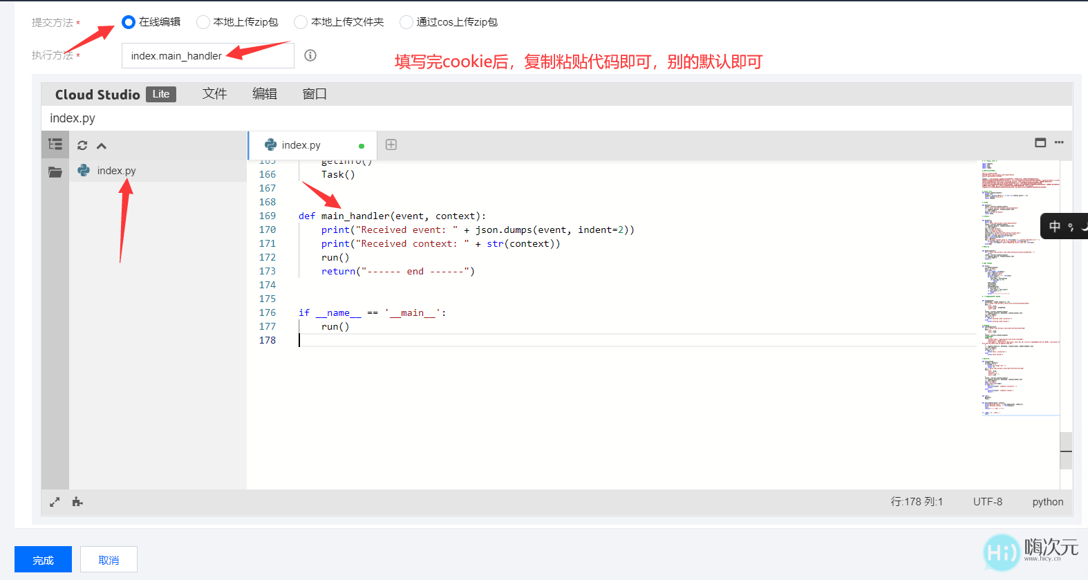Toggle editor maximize panel icon

coord(1040,142)
